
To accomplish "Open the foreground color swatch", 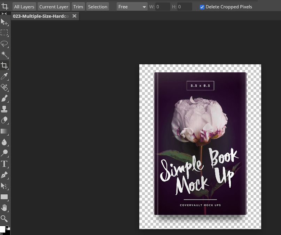I will [x=2, y=229].
